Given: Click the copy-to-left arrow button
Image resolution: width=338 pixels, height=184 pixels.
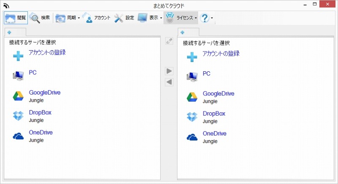Looking at the screenshot, I should pyautogui.click(x=169, y=82).
